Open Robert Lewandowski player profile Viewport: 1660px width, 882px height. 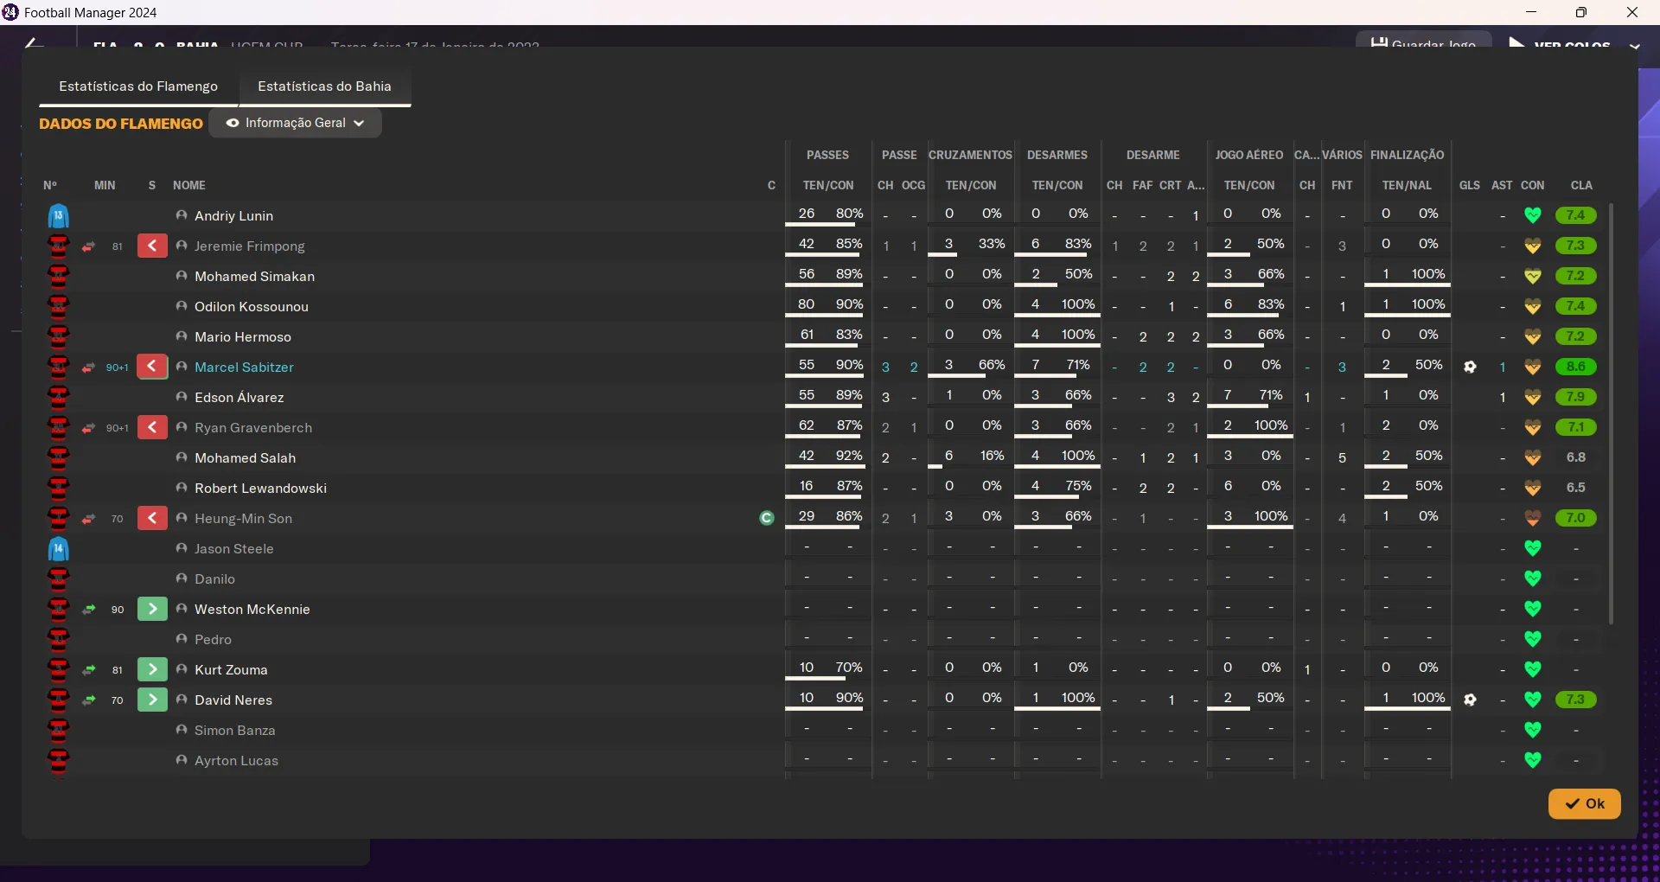pyautogui.click(x=260, y=489)
